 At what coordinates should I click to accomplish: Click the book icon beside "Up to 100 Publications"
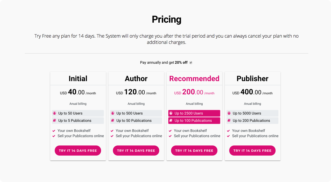(x=171, y=120)
